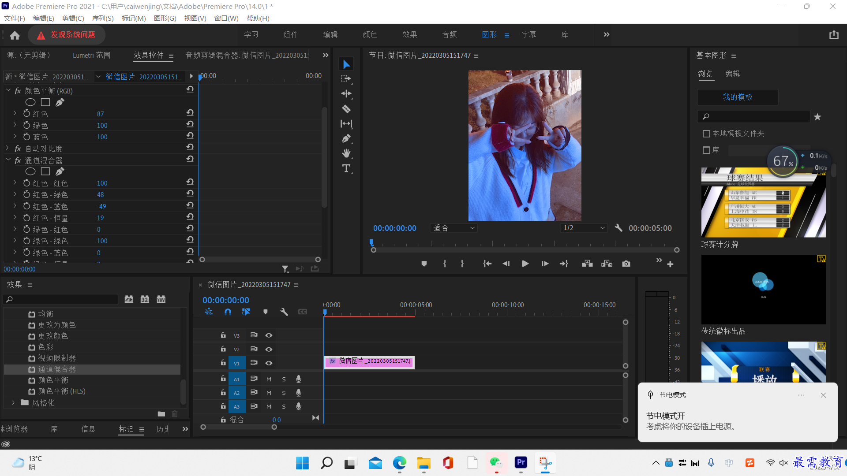Viewport: 847px width, 476px height.
Task: Click 我的模板 button
Action: [x=738, y=97]
